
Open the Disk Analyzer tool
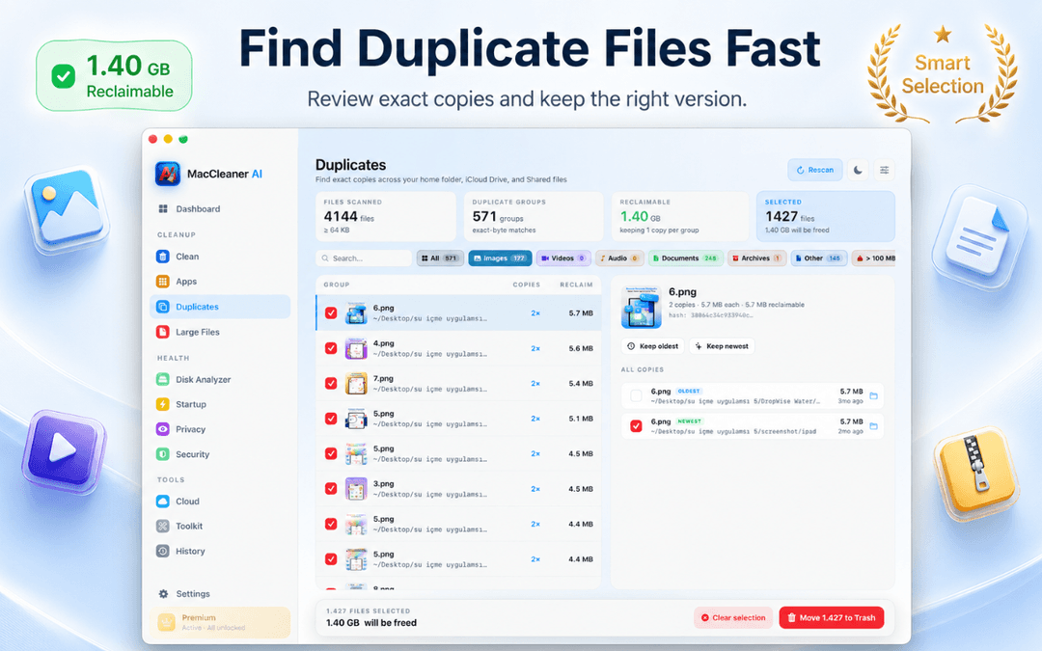(193, 379)
